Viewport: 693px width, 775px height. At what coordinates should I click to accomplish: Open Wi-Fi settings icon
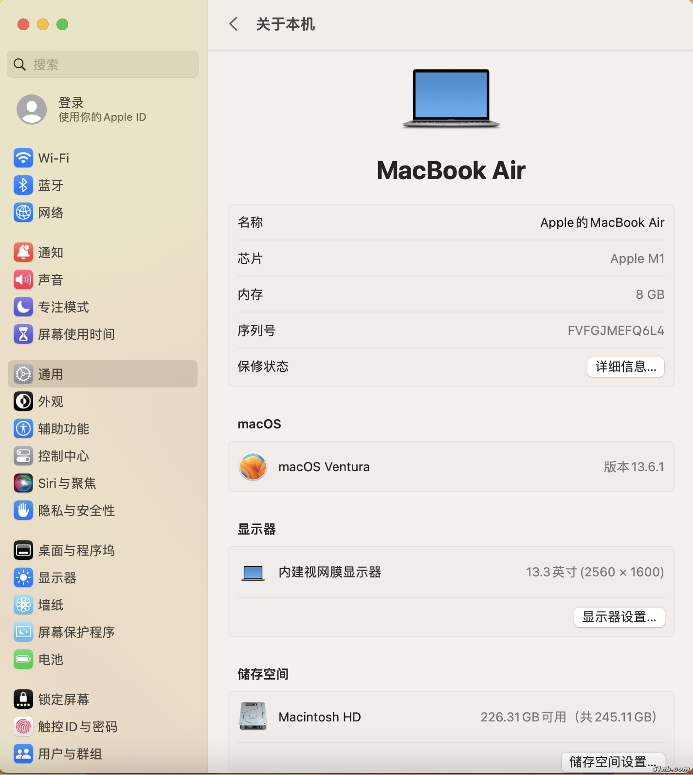point(23,158)
